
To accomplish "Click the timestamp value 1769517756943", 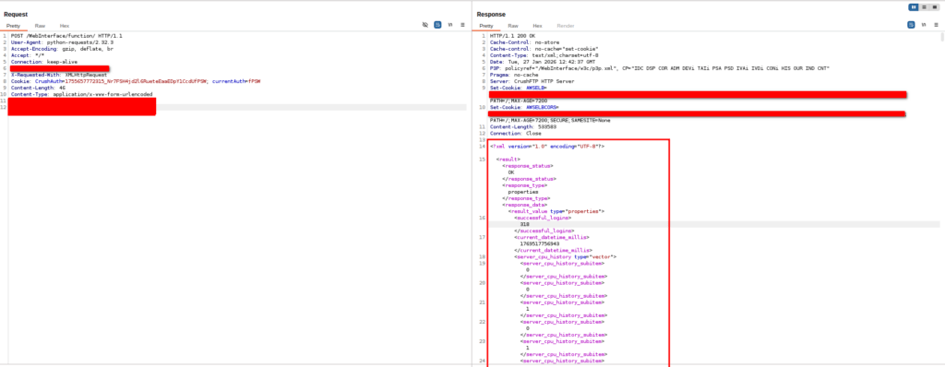I will tap(539, 243).
